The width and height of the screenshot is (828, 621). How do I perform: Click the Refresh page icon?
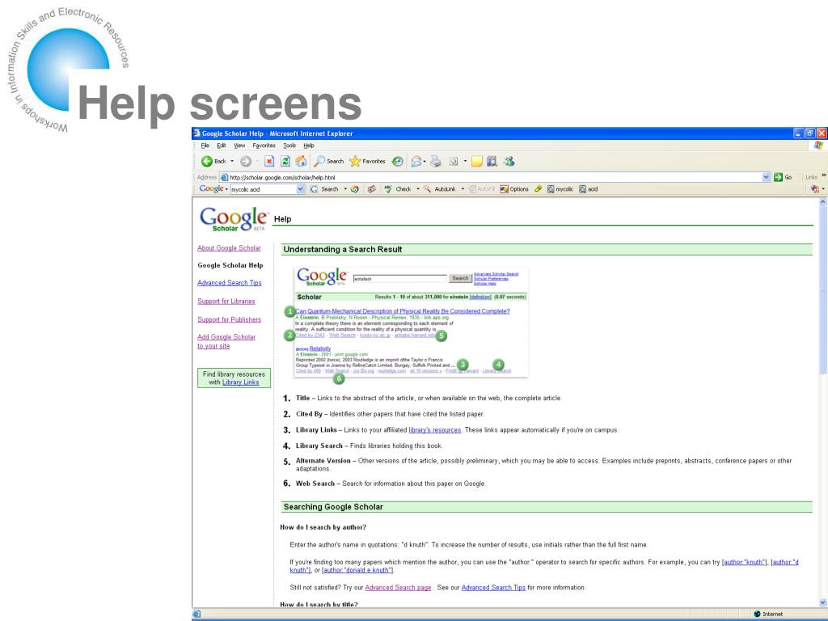[x=285, y=161]
